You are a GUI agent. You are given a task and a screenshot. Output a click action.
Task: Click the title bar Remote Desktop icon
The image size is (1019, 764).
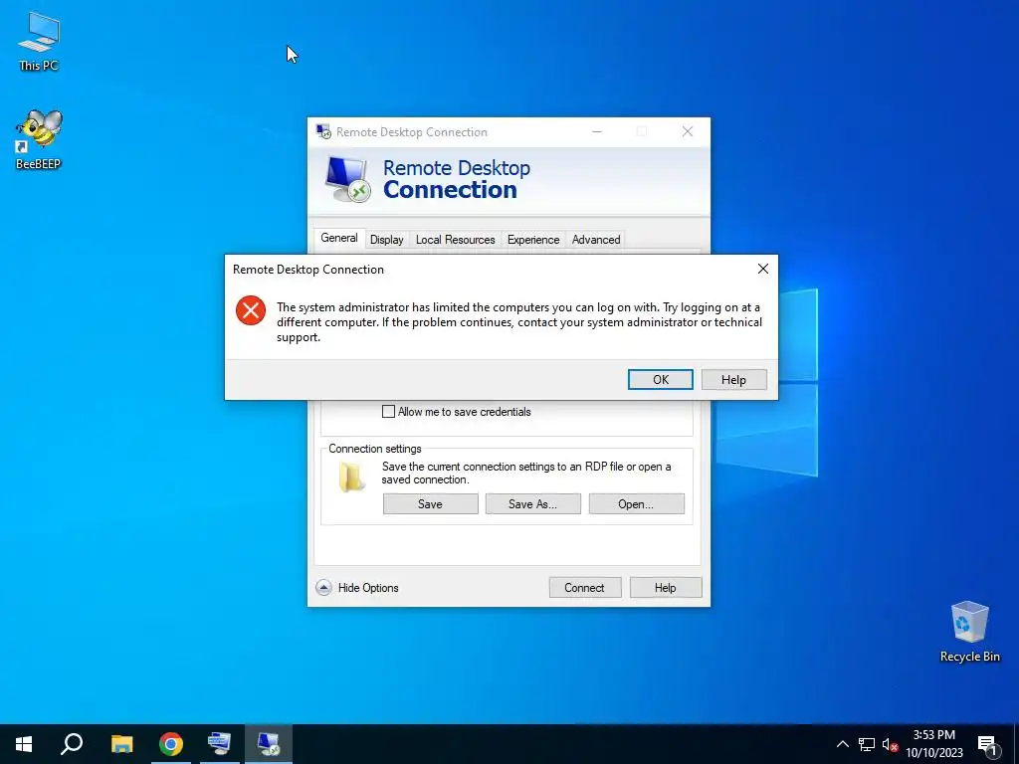coord(323,132)
